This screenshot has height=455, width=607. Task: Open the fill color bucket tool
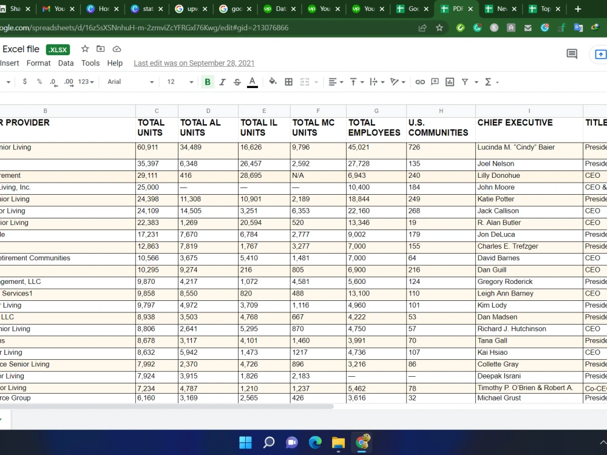(273, 82)
